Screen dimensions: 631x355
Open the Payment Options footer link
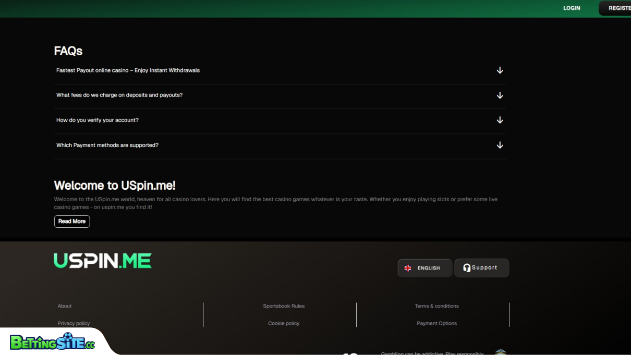tap(436, 323)
